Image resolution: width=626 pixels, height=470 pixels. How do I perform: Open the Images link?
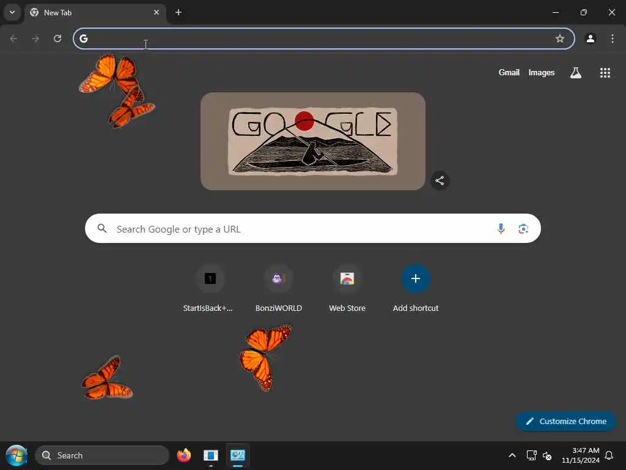click(x=542, y=72)
